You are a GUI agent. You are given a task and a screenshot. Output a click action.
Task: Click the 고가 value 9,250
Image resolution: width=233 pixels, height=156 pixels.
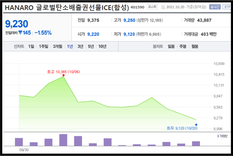pos(129,20)
